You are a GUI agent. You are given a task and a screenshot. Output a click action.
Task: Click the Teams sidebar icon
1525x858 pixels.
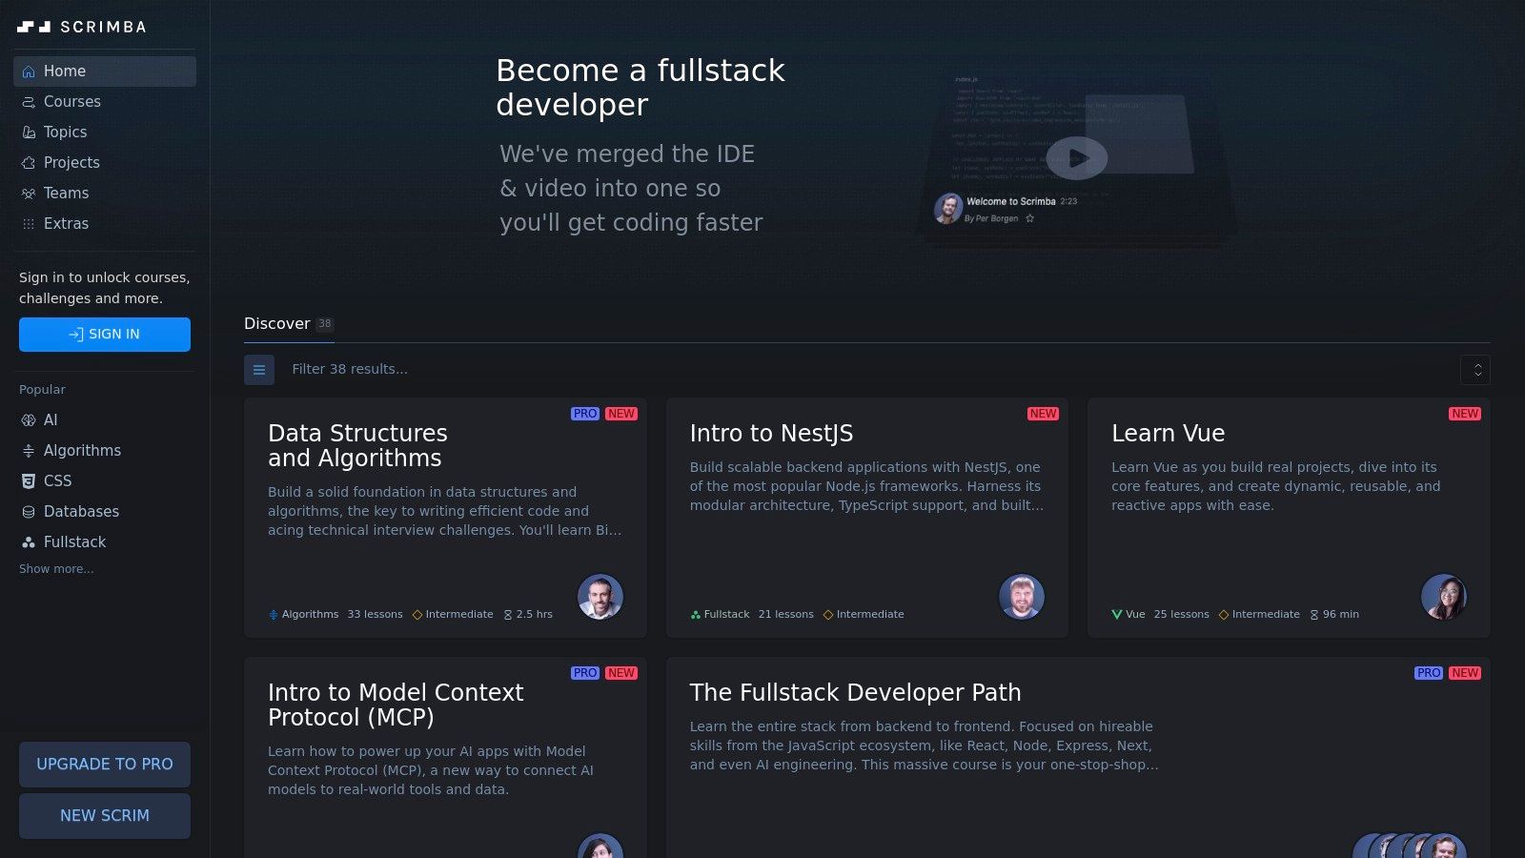coord(29,193)
